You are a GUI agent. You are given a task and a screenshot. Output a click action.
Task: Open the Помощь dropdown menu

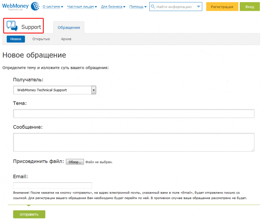tap(138, 7)
